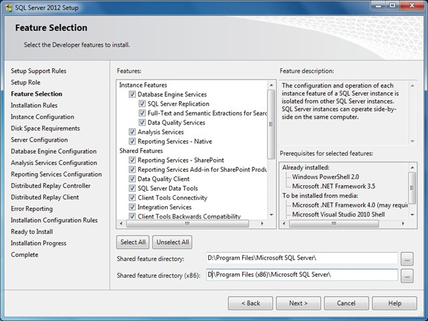The image size is (428, 321).
Task: Click Feature Selection step in sidebar
Action: [x=36, y=94]
